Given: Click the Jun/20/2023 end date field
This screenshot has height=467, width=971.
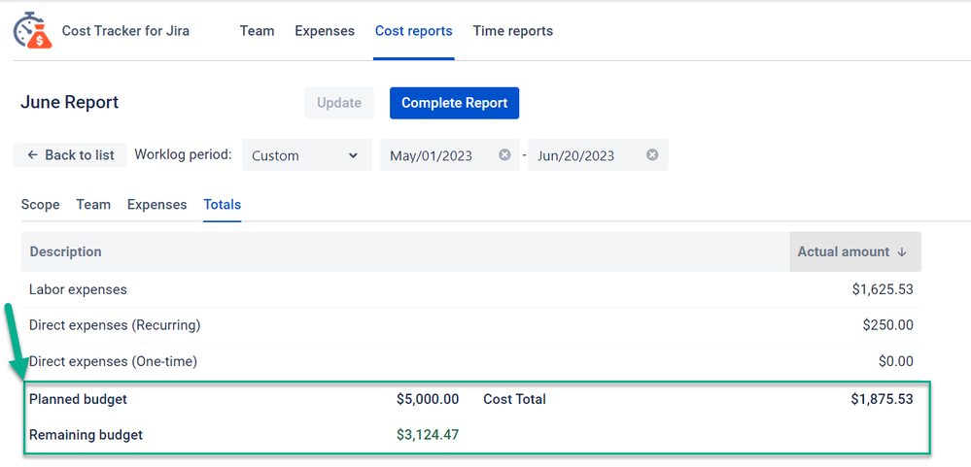Looking at the screenshot, I should [583, 155].
